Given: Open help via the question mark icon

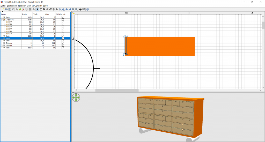Looking at the screenshot, I should 87,9.
